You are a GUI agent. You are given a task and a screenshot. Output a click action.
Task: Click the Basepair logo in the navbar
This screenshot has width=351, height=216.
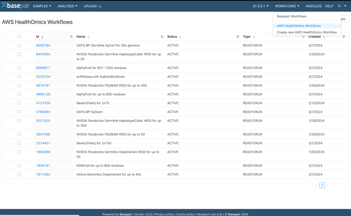[15, 5]
